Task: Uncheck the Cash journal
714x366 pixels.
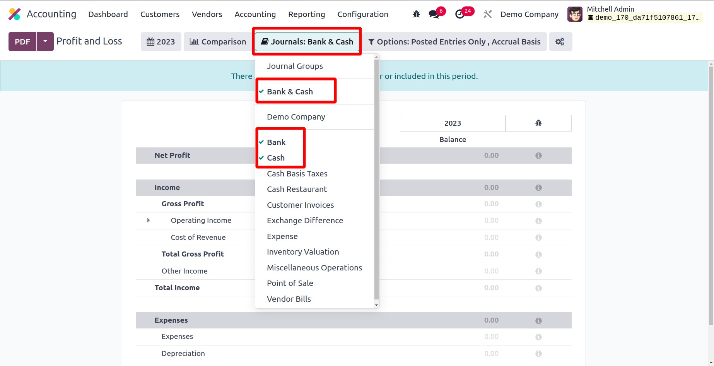Action: coord(276,158)
